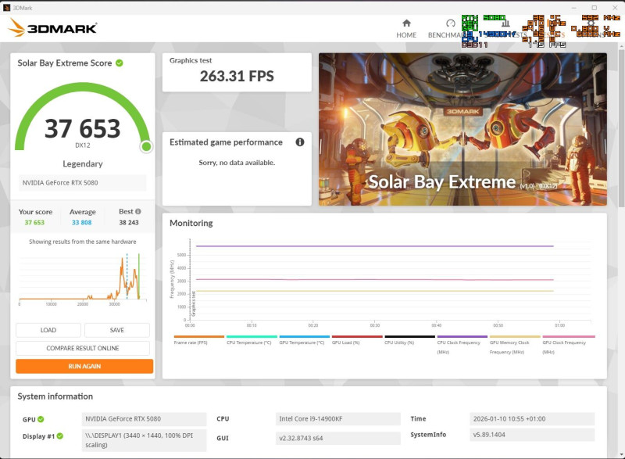Image resolution: width=625 pixels, height=459 pixels.
Task: Click the Solar Bay Extreme preview image
Action: [x=462, y=129]
